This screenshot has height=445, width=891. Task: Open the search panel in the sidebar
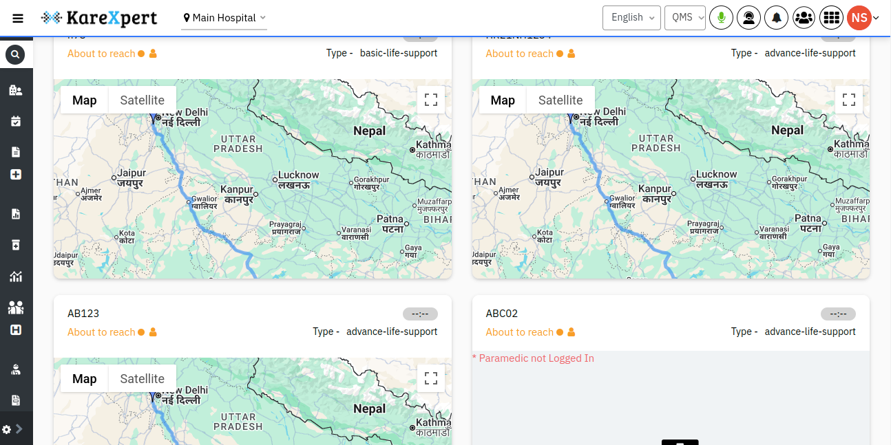pyautogui.click(x=15, y=54)
